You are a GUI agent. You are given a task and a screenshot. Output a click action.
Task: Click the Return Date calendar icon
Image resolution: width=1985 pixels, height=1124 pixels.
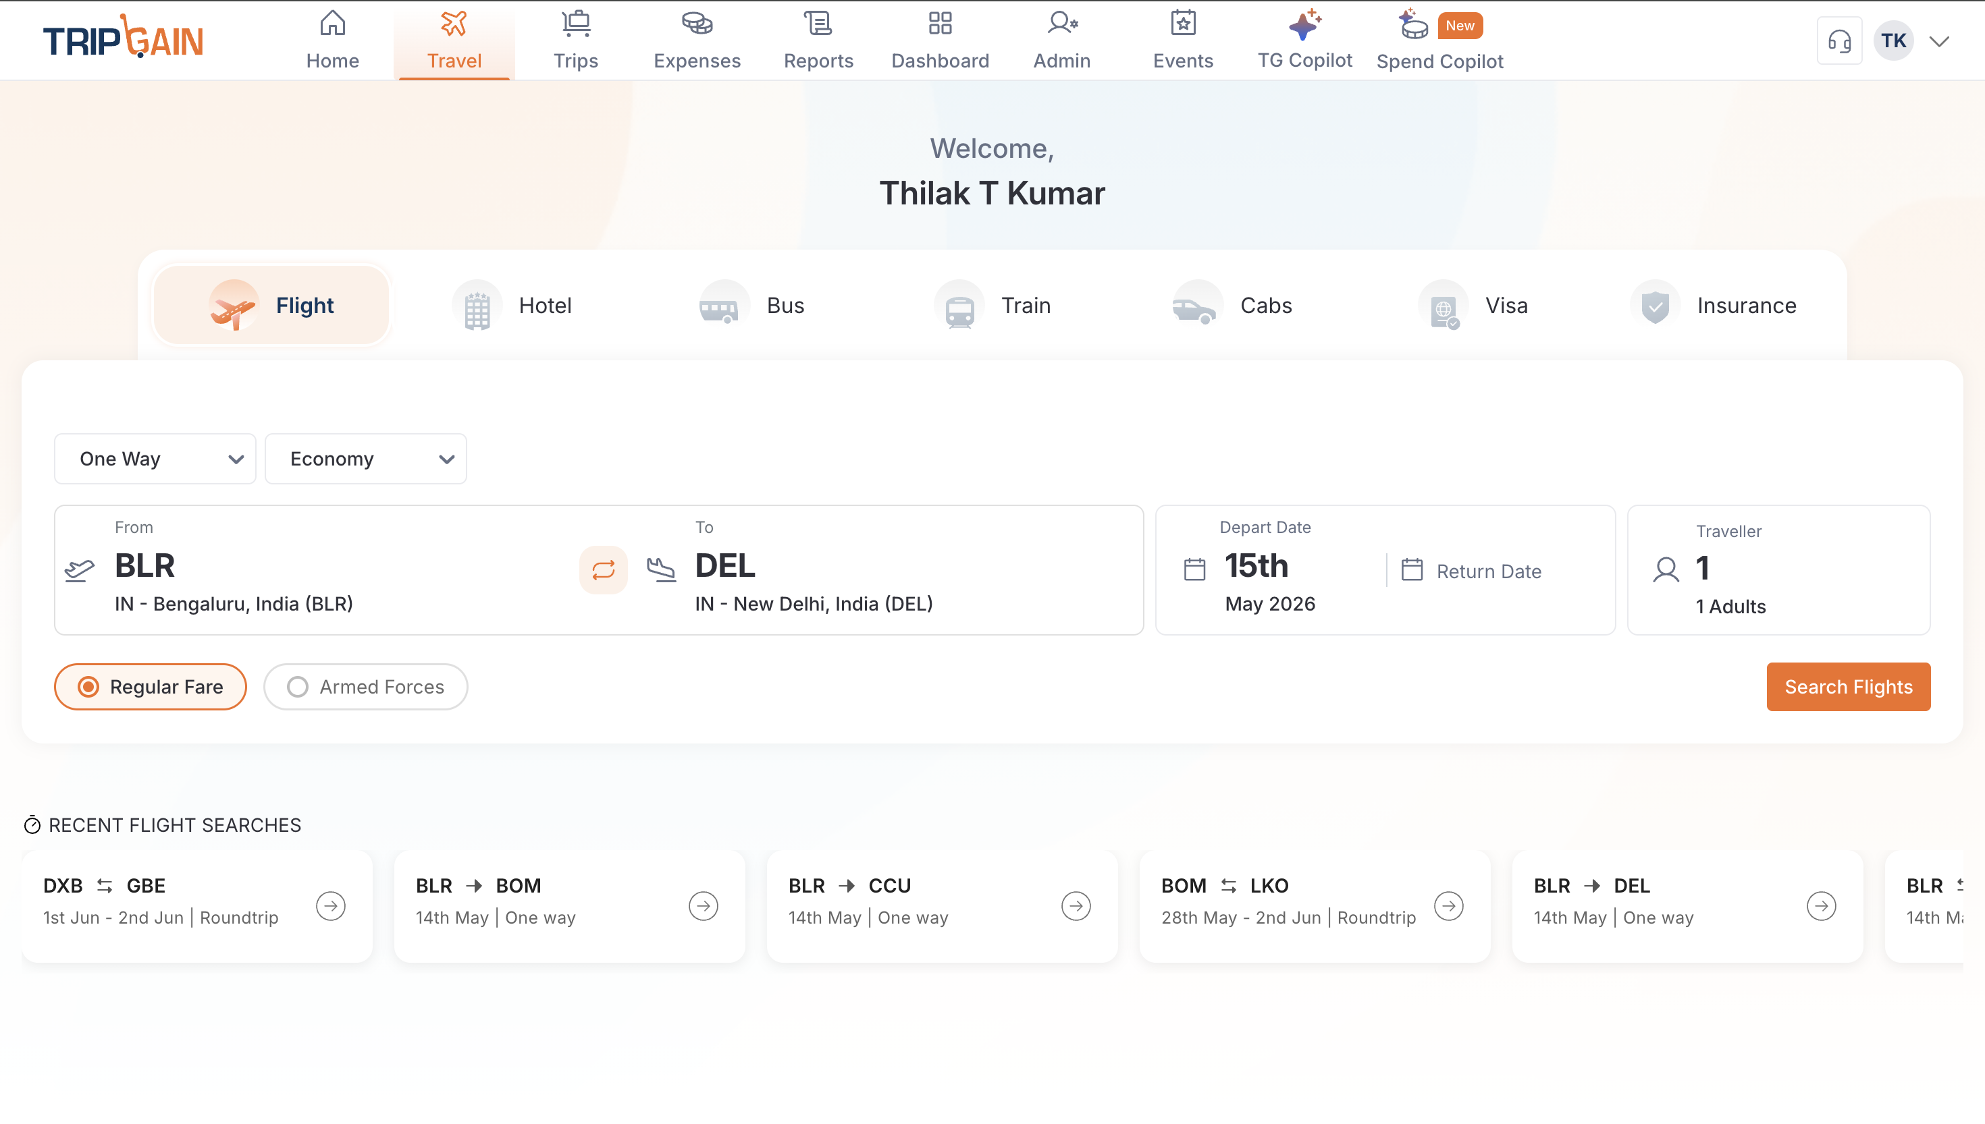tap(1412, 569)
